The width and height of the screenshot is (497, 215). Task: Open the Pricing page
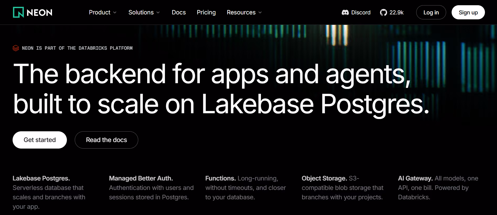pos(206,12)
